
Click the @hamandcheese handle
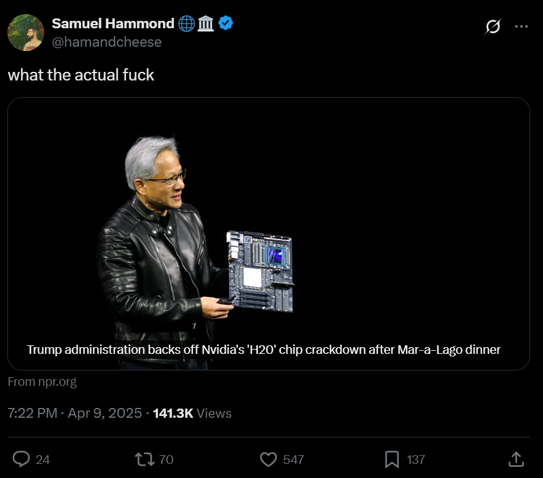coord(106,42)
